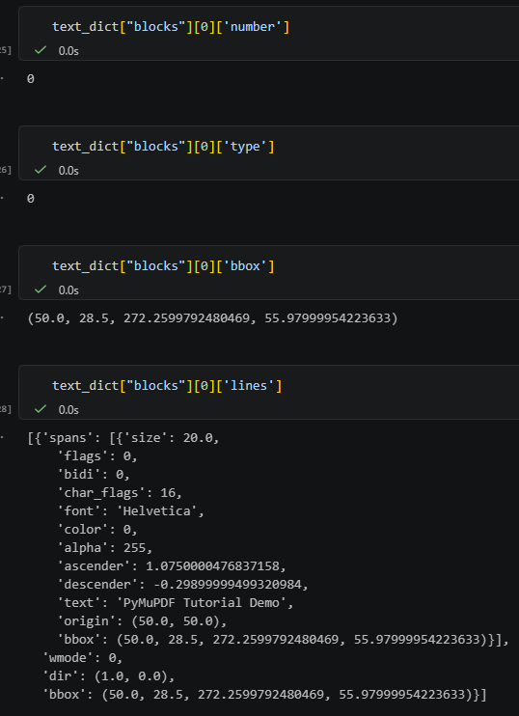Click the span 'bbox' line ending with )}],
519x716 pixels.
[283, 640]
